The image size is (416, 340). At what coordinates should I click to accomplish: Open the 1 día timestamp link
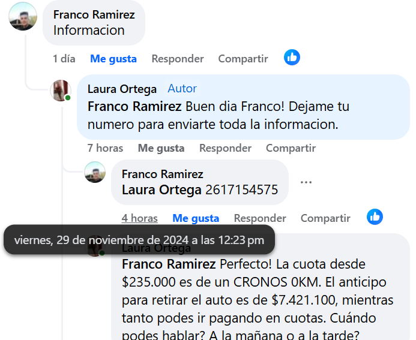coord(64,59)
